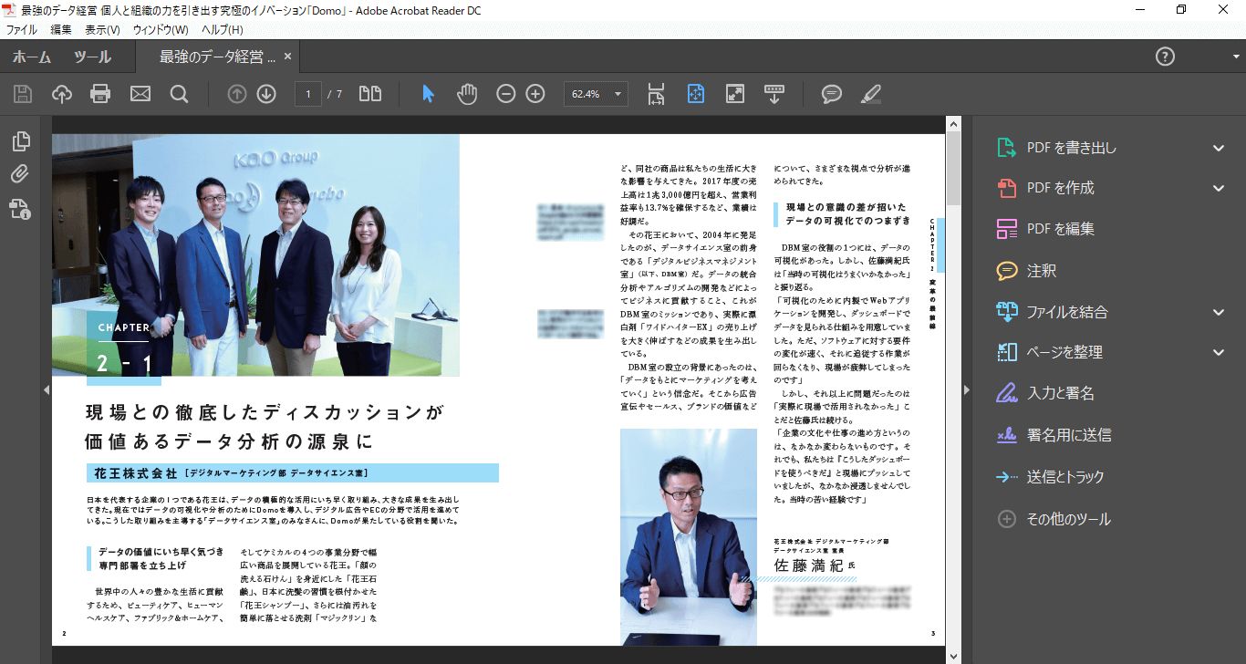This screenshot has height=664, width=1246.
Task: Open the ファイル menu
Action: 22,30
